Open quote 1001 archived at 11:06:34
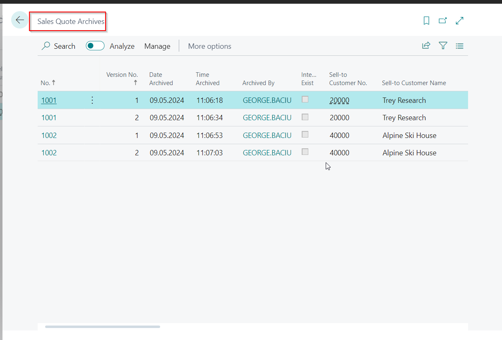The height and width of the screenshot is (340, 502). [x=49, y=118]
